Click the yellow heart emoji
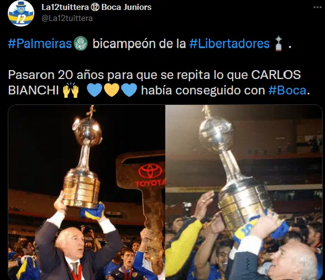Screen dimensions: 325x280 pyautogui.click(x=112, y=91)
